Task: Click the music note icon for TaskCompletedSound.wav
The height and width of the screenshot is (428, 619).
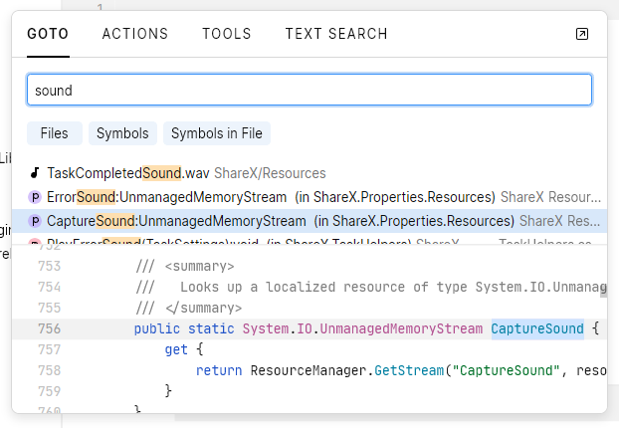Action: (x=35, y=173)
